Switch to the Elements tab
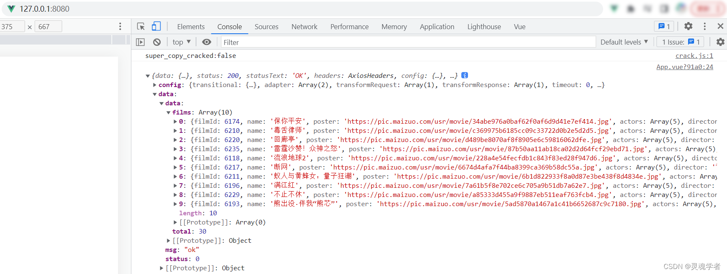The image size is (727, 274). pos(191,27)
